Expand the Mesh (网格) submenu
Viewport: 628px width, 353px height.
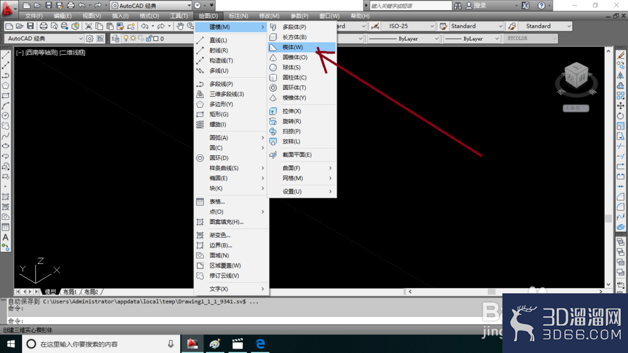(301, 178)
